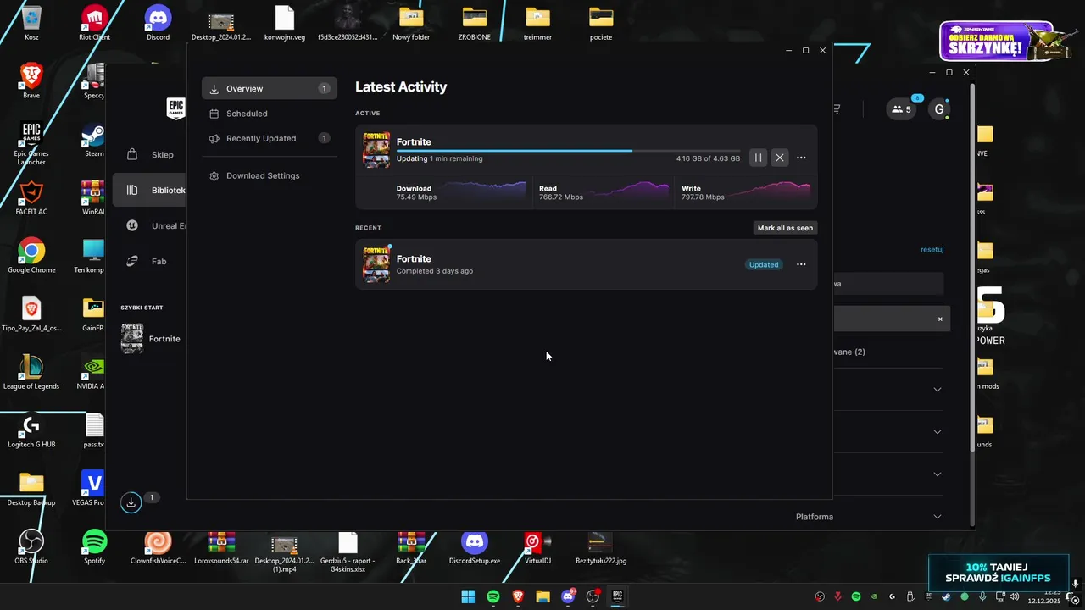
Task: Click Fortnite thumbnail in Recent section
Action: click(x=376, y=264)
